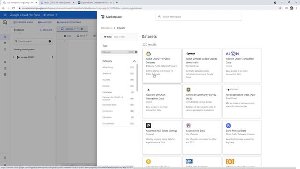Open the My App project selector dropdown
Viewport: 300px width, 169px height.
point(50,15)
